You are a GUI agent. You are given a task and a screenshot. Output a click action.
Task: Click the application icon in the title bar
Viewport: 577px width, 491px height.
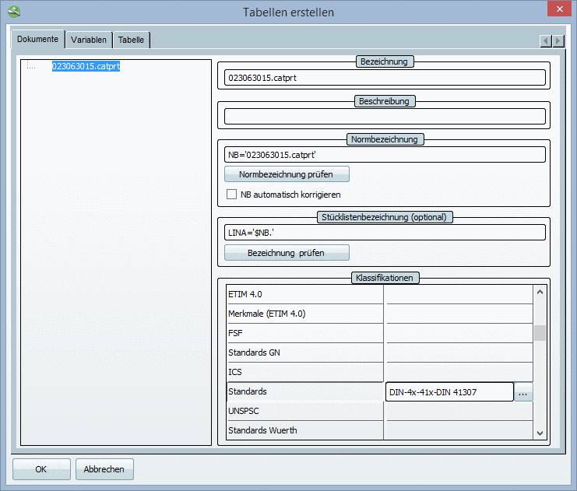click(14, 12)
